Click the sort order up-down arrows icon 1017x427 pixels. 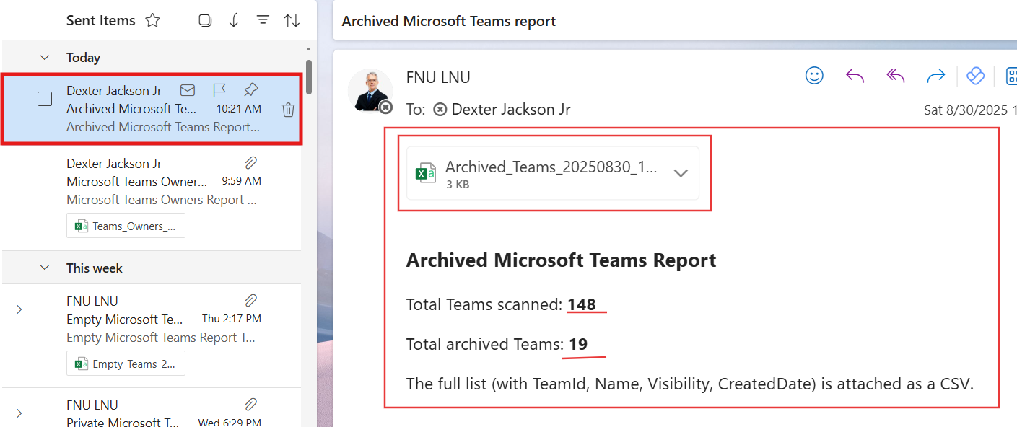(292, 20)
